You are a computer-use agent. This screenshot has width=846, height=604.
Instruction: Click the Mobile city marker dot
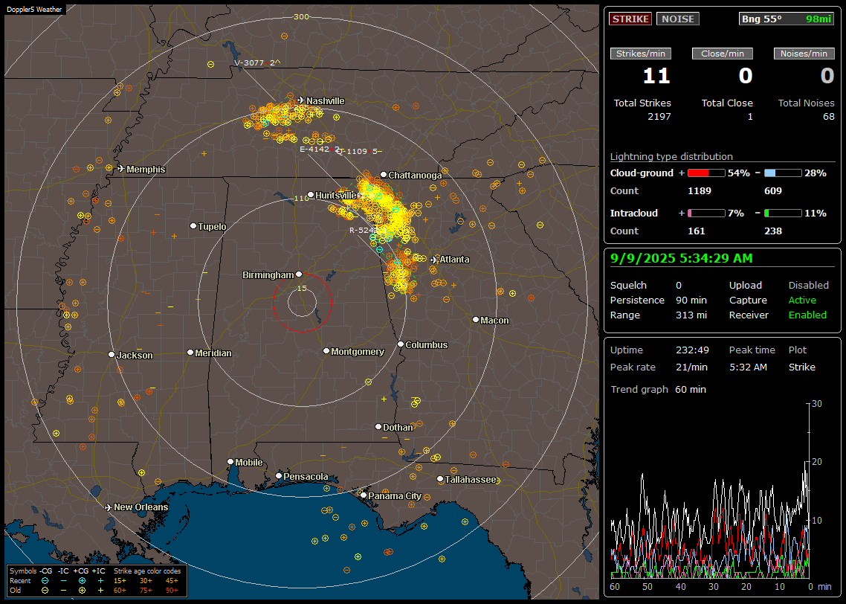(x=230, y=461)
